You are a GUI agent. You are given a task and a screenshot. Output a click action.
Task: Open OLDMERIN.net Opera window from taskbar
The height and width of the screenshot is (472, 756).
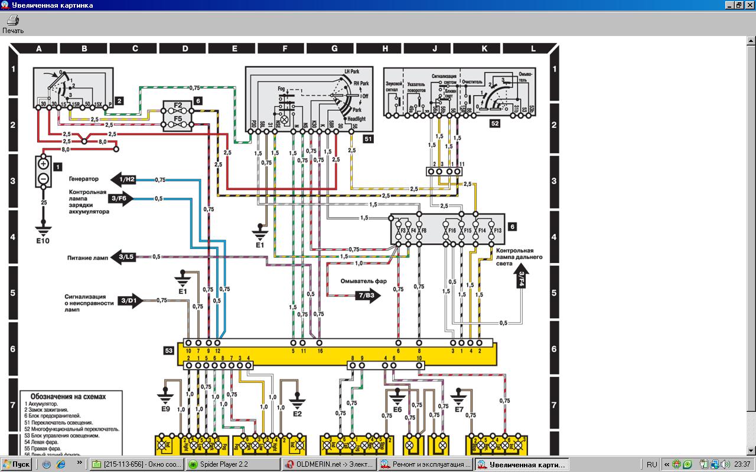click(x=328, y=464)
